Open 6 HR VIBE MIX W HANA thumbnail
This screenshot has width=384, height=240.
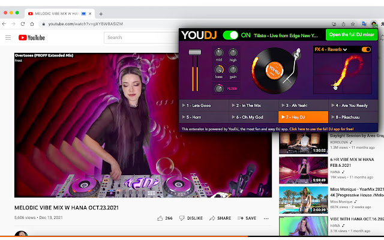coord(303,170)
